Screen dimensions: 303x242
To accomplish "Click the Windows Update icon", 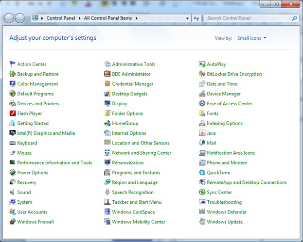I will click(202, 221).
